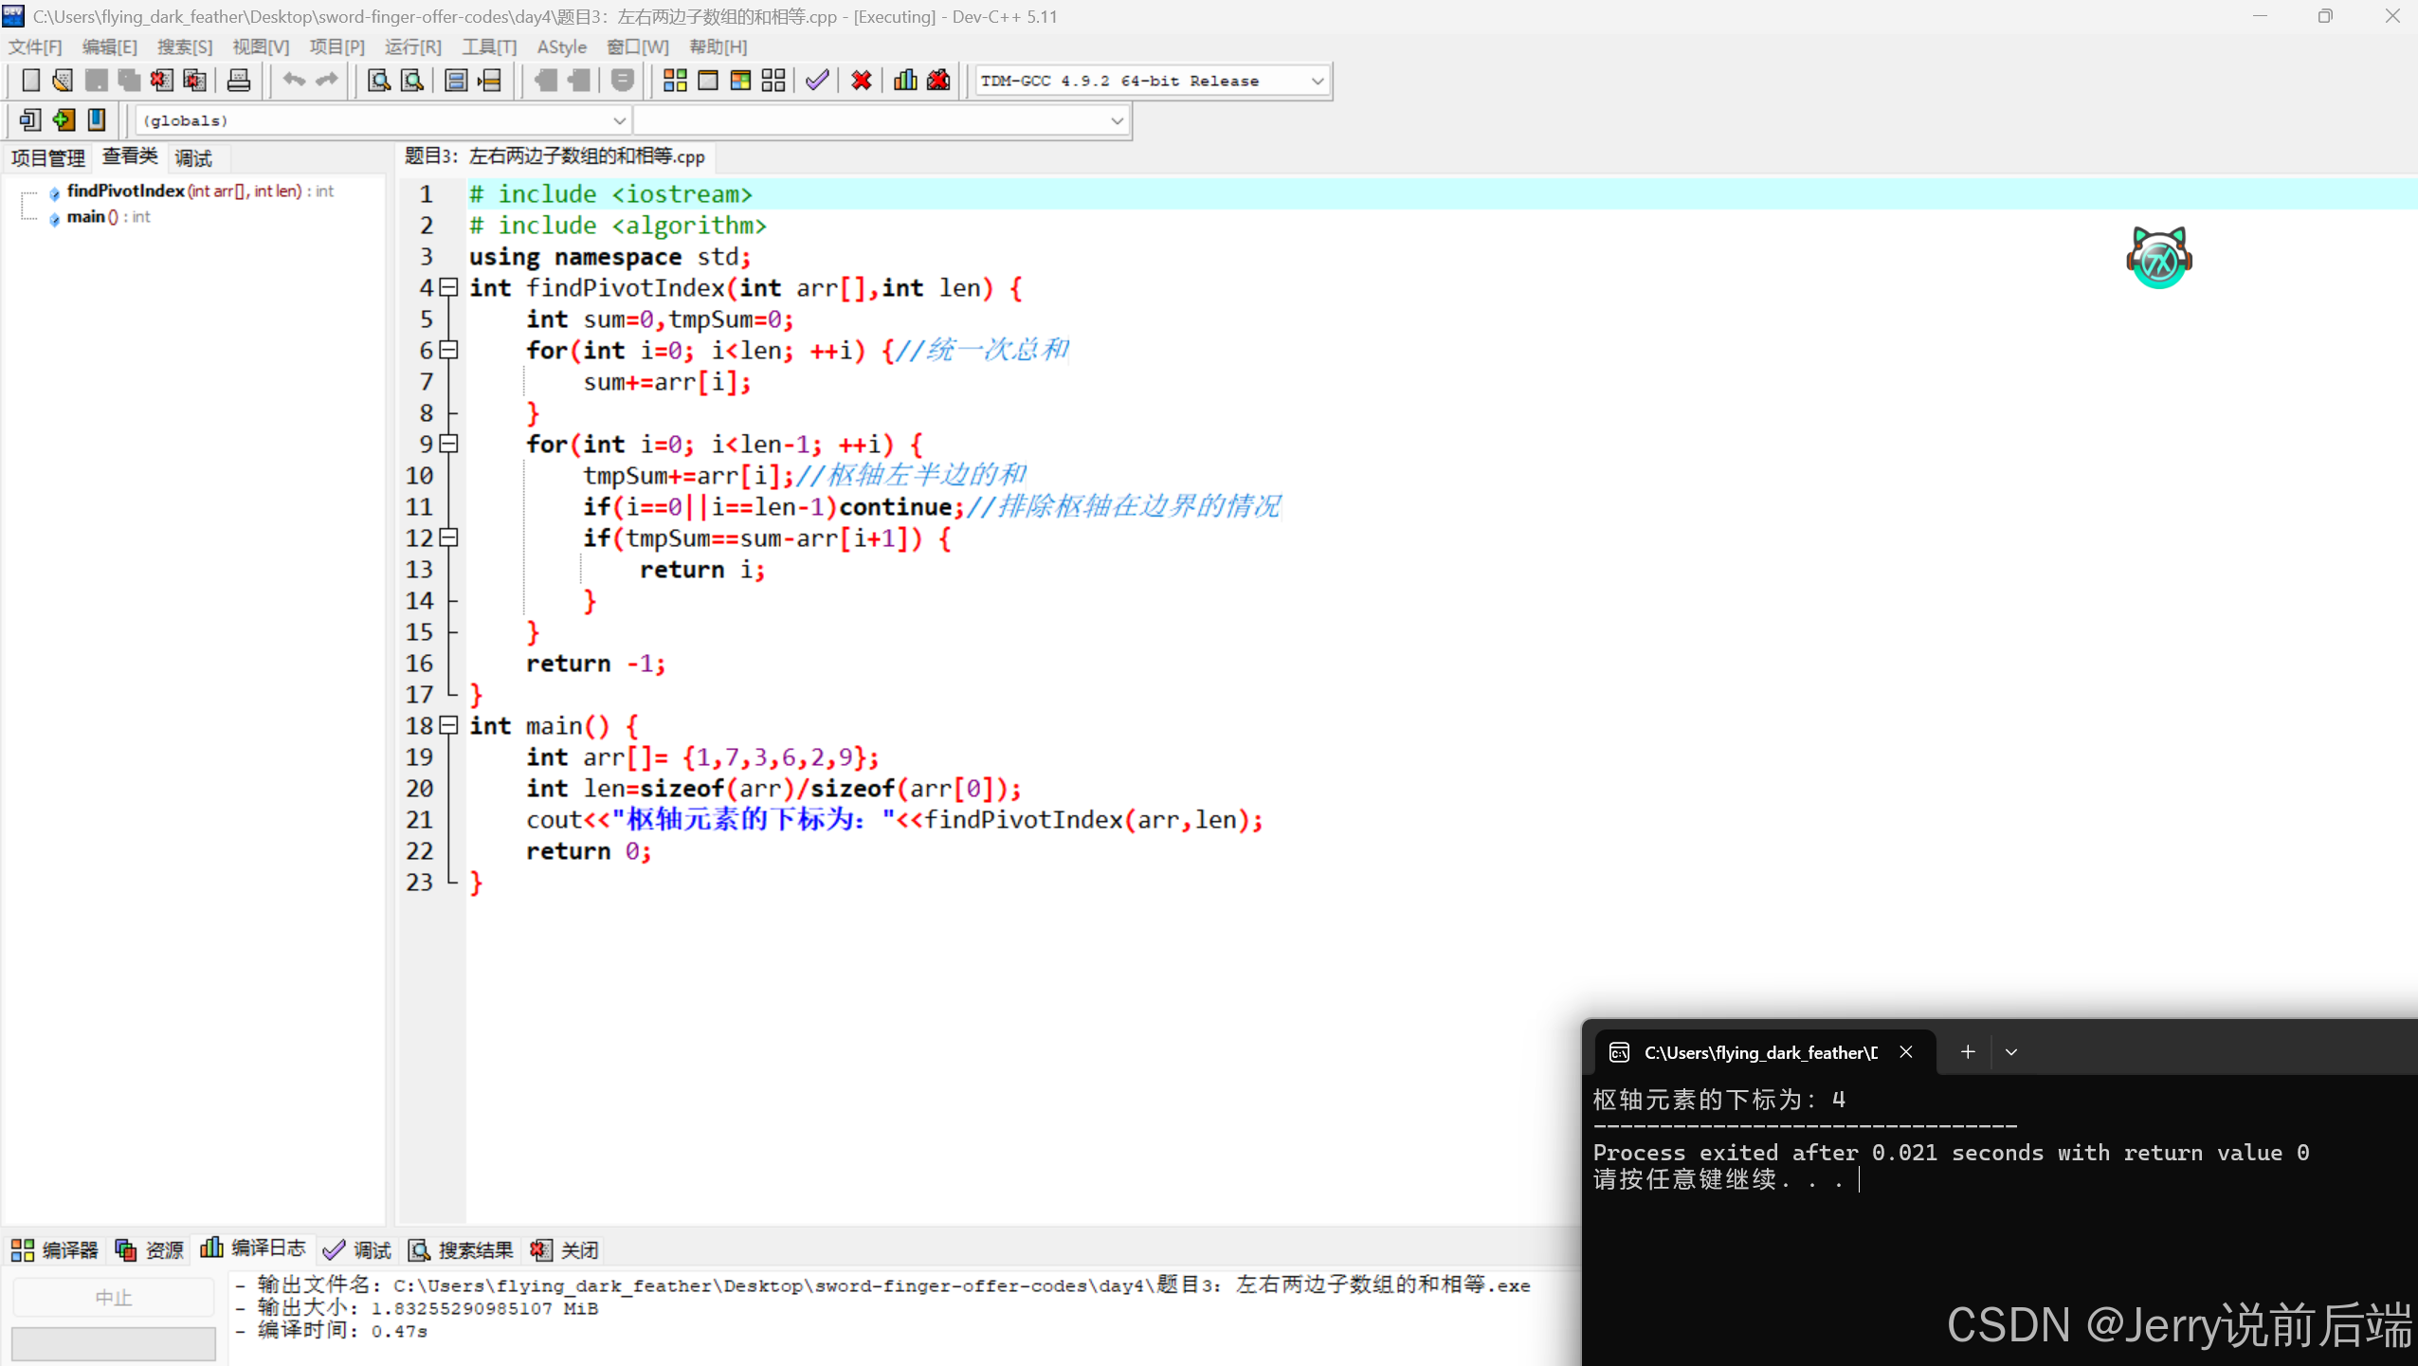Click the 关闭 button in bottom panel
Screen dimensions: 2418x1366
(x=565, y=1250)
